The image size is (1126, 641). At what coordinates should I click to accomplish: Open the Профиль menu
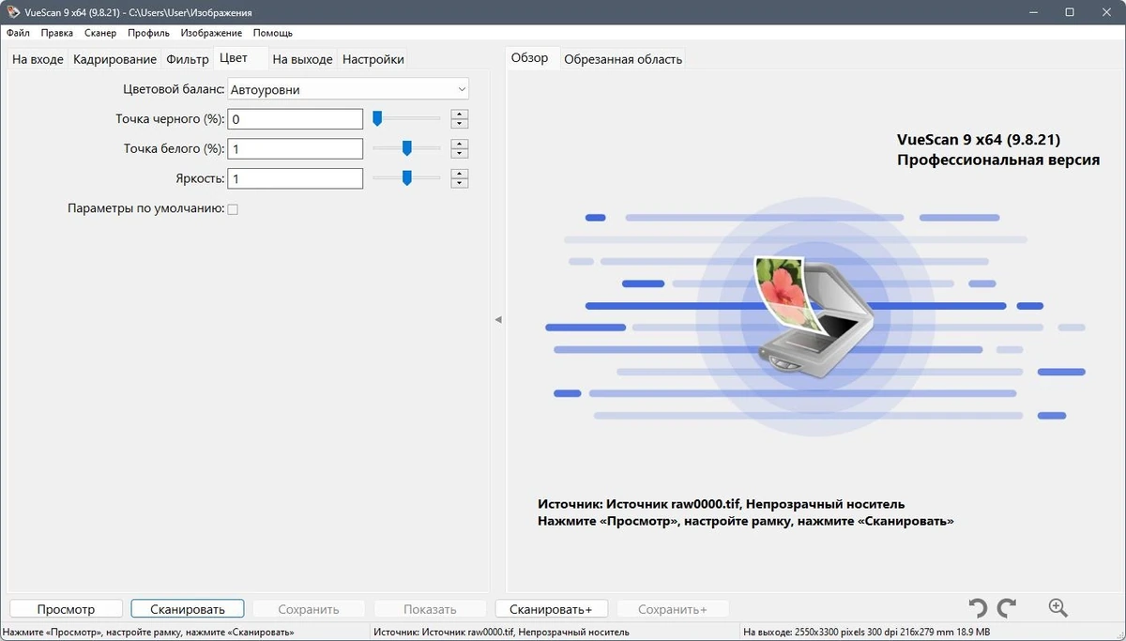pyautogui.click(x=148, y=33)
